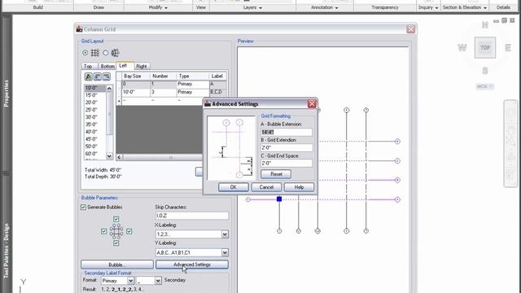Toggle bottom bubble placement checkbox
This screenshot has height=293, width=521.
(116, 243)
